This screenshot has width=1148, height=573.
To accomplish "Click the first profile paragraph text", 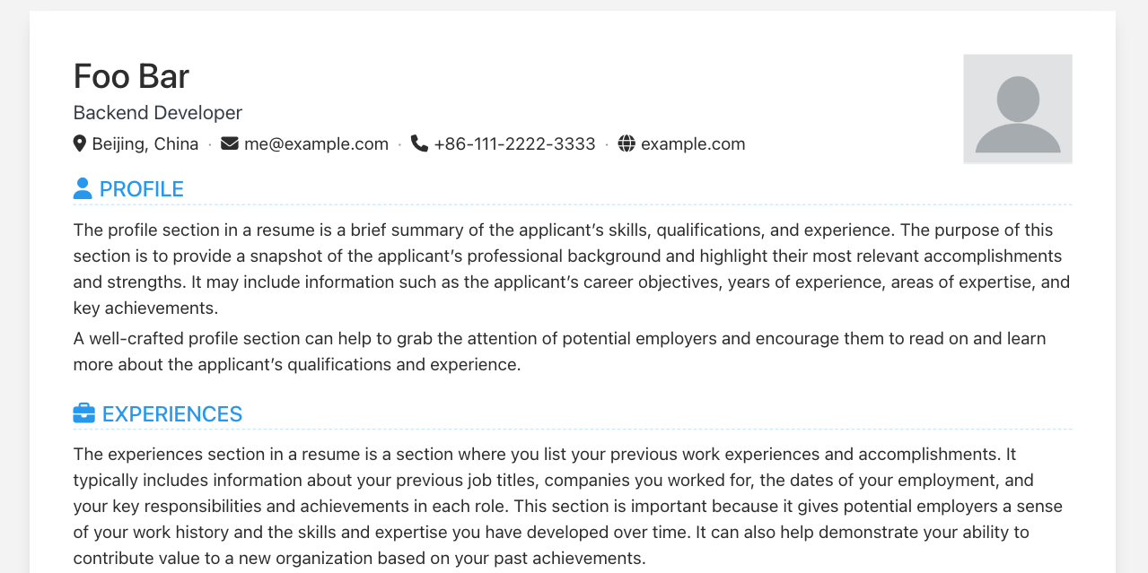I will tap(573, 269).
